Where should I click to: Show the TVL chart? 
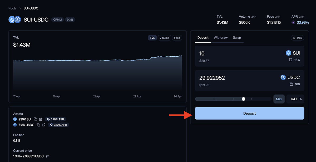click(x=152, y=38)
